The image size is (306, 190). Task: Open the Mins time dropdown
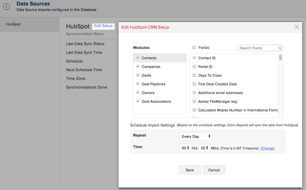click(204, 148)
